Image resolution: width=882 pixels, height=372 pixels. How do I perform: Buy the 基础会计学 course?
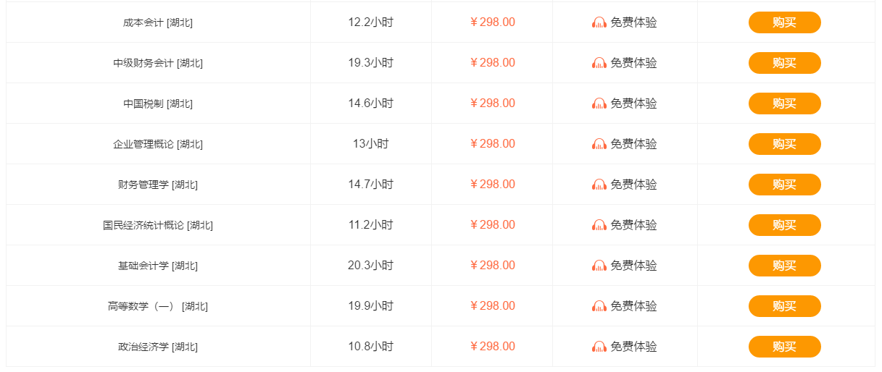point(784,266)
